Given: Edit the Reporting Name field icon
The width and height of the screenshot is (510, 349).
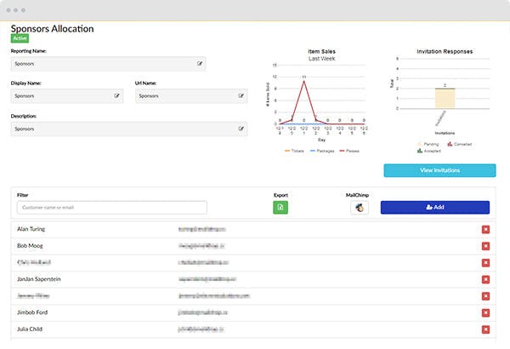Looking at the screenshot, I should pyautogui.click(x=200, y=64).
